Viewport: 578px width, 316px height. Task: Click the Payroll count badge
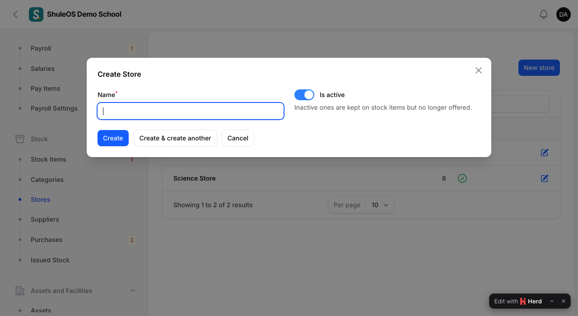point(132,49)
